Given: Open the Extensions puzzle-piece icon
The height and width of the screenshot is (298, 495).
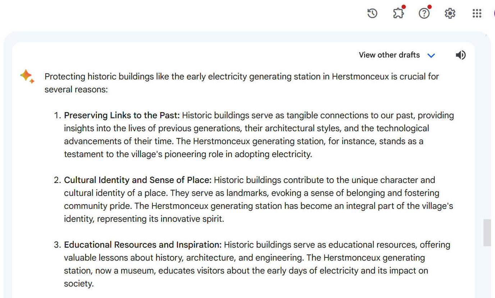Looking at the screenshot, I should pyautogui.click(x=398, y=13).
